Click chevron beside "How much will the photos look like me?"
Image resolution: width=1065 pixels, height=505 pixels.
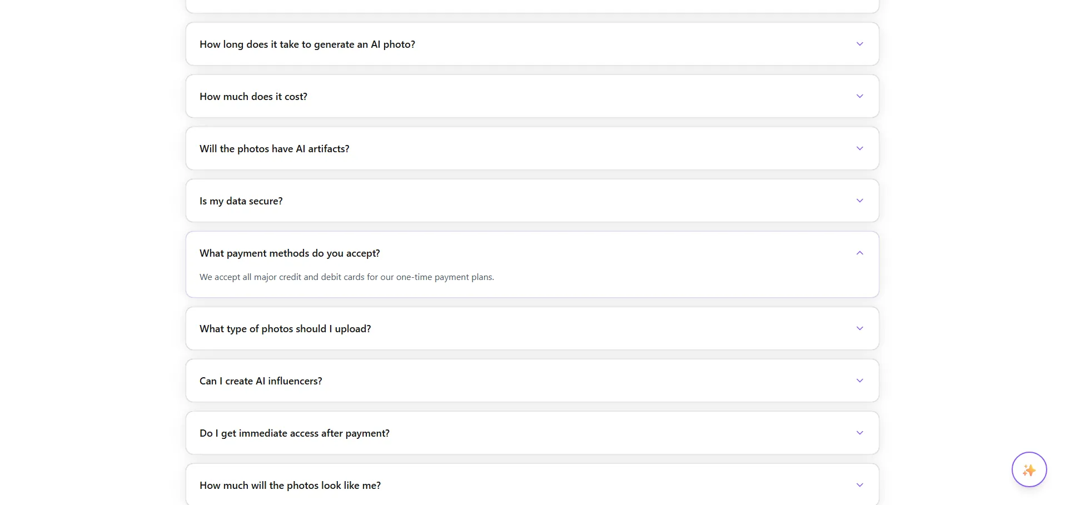[859, 485]
